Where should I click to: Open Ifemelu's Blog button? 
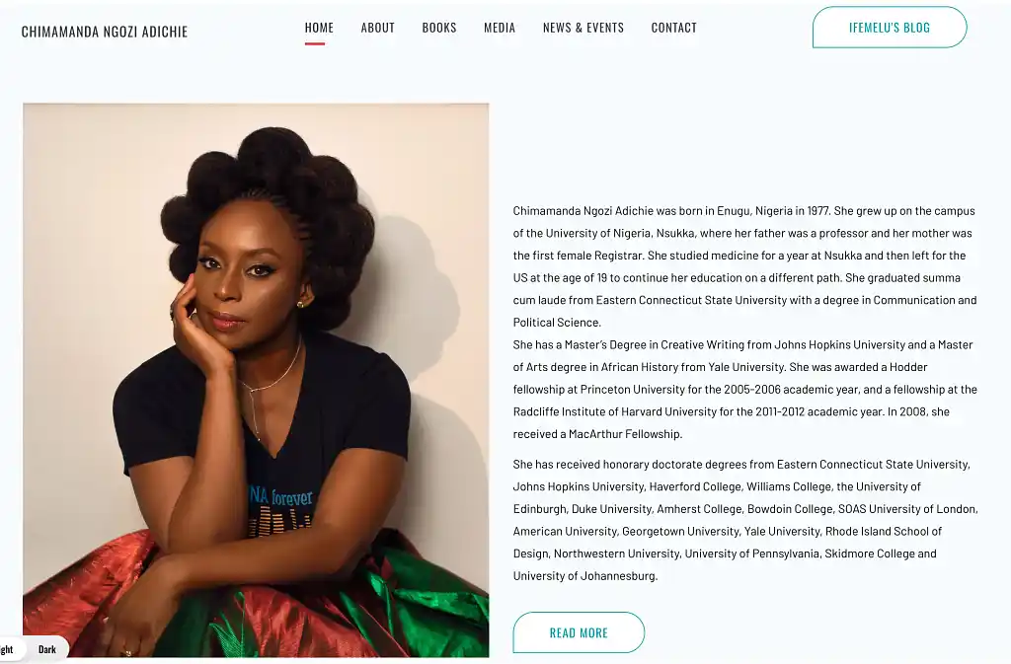click(890, 27)
